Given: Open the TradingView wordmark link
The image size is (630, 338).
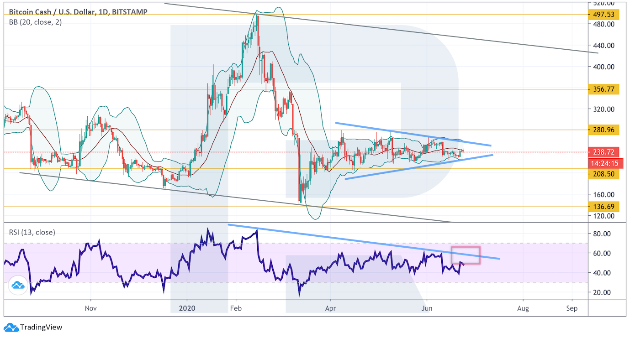Looking at the screenshot, I should pos(41,327).
